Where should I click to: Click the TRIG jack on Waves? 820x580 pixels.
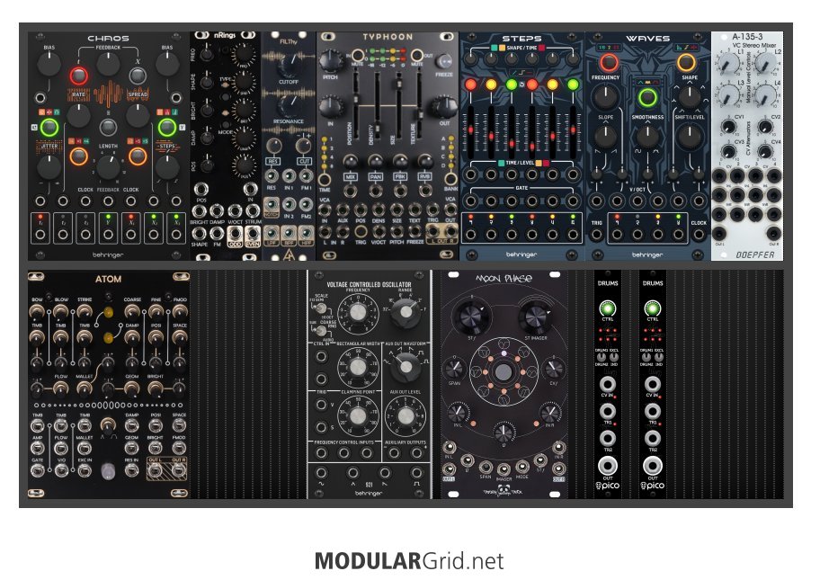[597, 234]
